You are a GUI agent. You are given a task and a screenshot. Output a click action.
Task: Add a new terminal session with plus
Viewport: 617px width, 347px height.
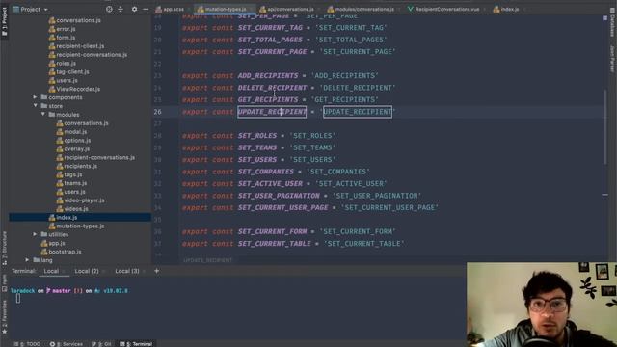coord(156,271)
